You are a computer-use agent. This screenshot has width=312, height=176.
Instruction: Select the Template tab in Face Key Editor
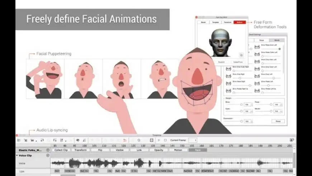(216, 22)
